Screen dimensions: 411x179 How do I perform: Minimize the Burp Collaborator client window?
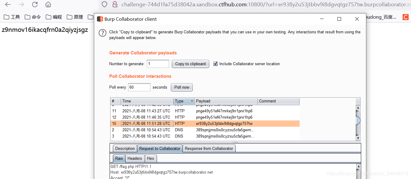(x=322, y=19)
